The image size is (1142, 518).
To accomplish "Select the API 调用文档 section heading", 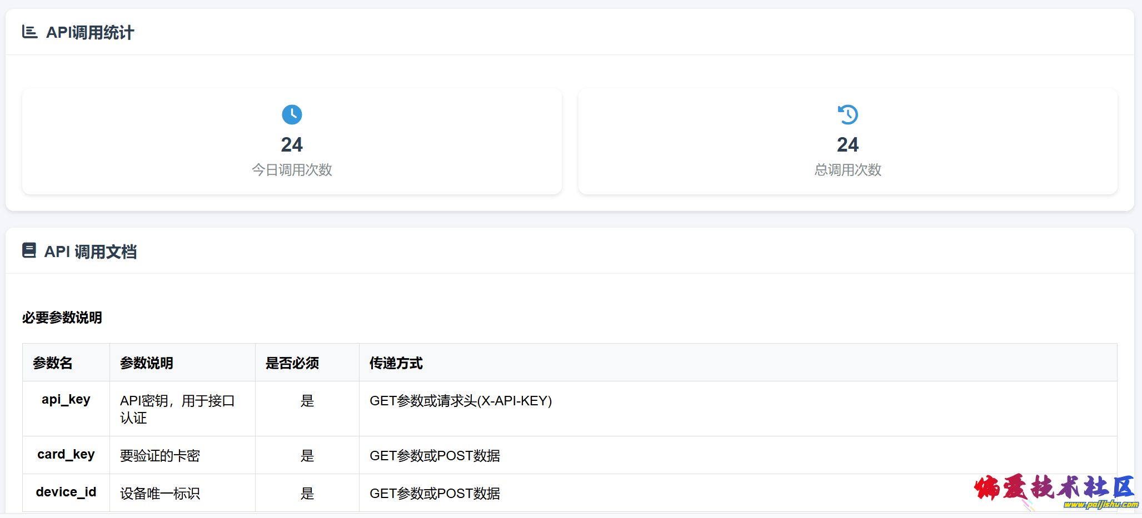I will click(91, 252).
